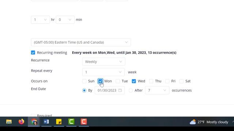234x131 pixels.
Task: Open the occurrences count dropdown
Action: [157, 90]
